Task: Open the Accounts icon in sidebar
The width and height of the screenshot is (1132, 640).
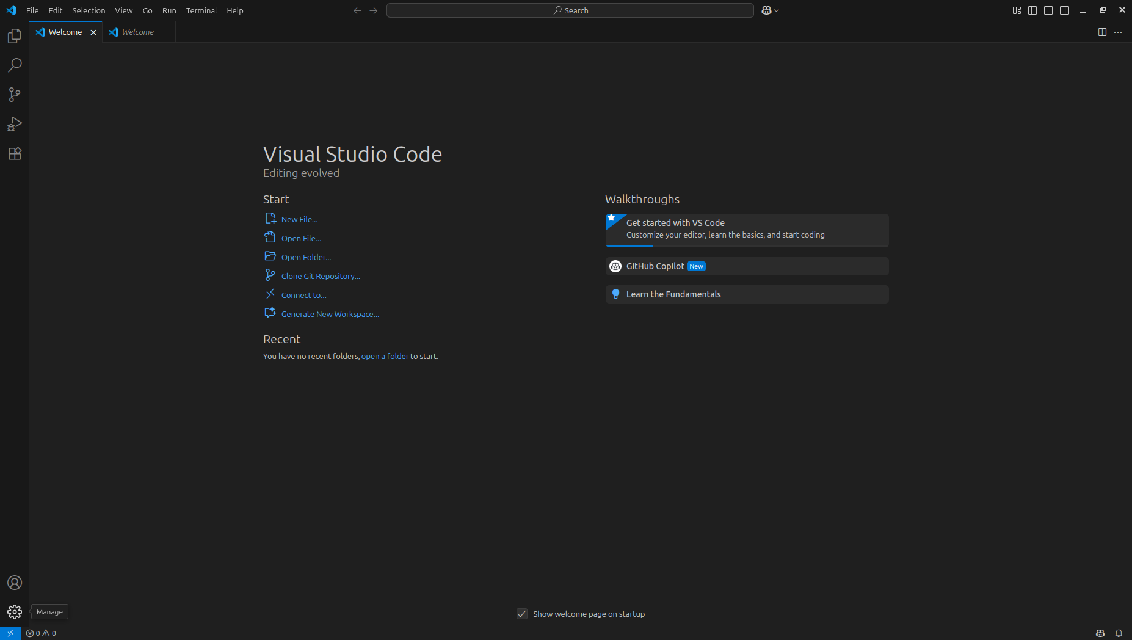Action: coord(14,583)
